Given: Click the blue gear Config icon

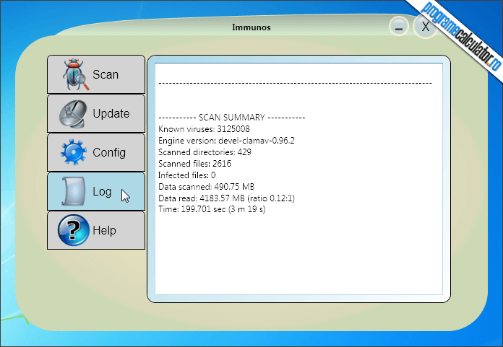Looking at the screenshot, I should (74, 152).
